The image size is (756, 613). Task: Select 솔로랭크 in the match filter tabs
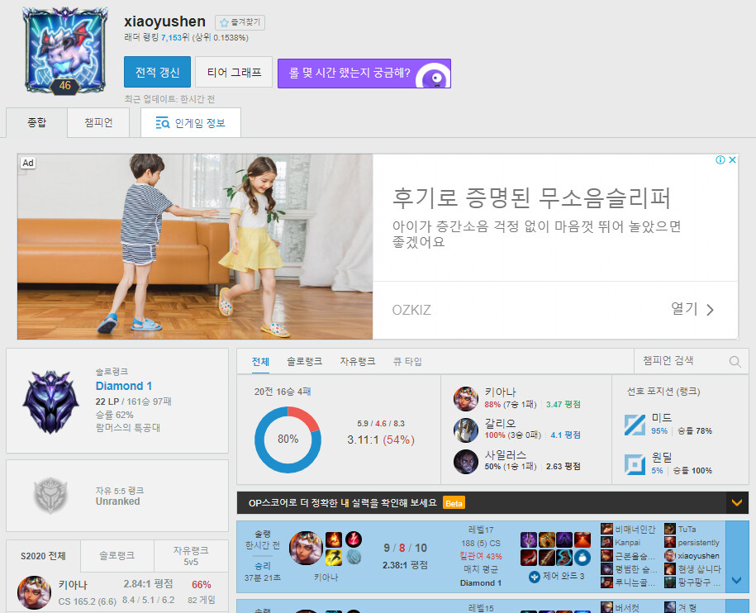305,362
